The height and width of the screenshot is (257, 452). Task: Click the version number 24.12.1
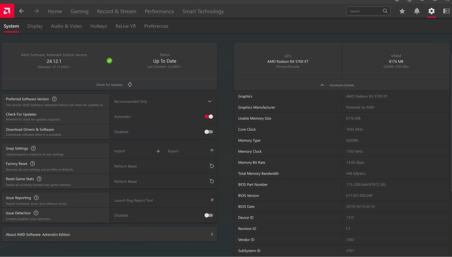54,61
